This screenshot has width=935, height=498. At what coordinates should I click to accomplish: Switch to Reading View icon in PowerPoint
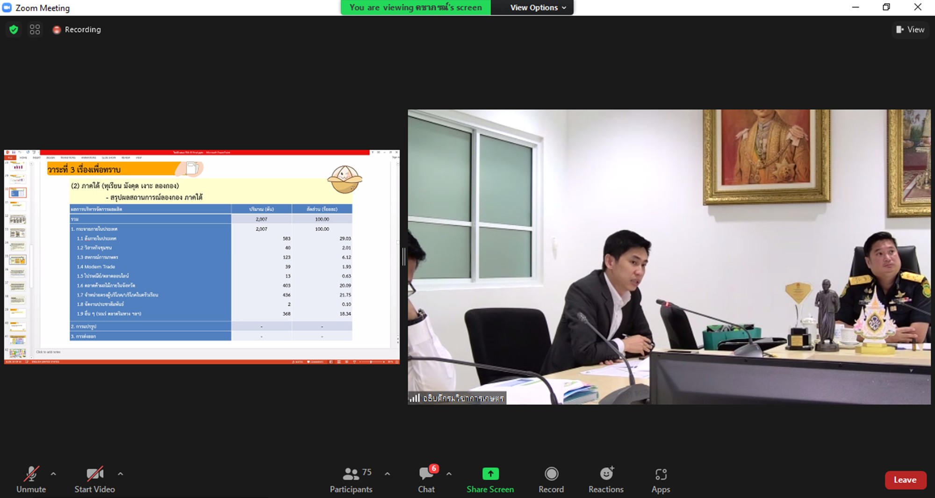coord(346,362)
